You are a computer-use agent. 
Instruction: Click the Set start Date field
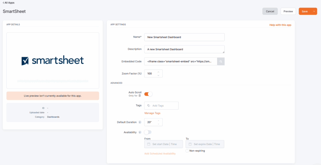163,144
